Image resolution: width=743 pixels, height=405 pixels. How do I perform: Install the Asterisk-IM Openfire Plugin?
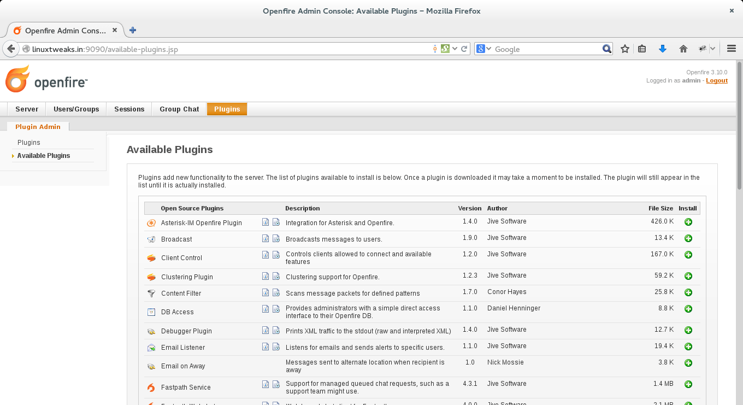[688, 222]
